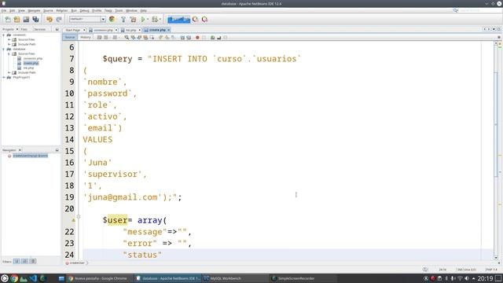Viewport: 503px width, 283px height.
Task: Click the Shift Line Left icon
Action: (182, 38)
